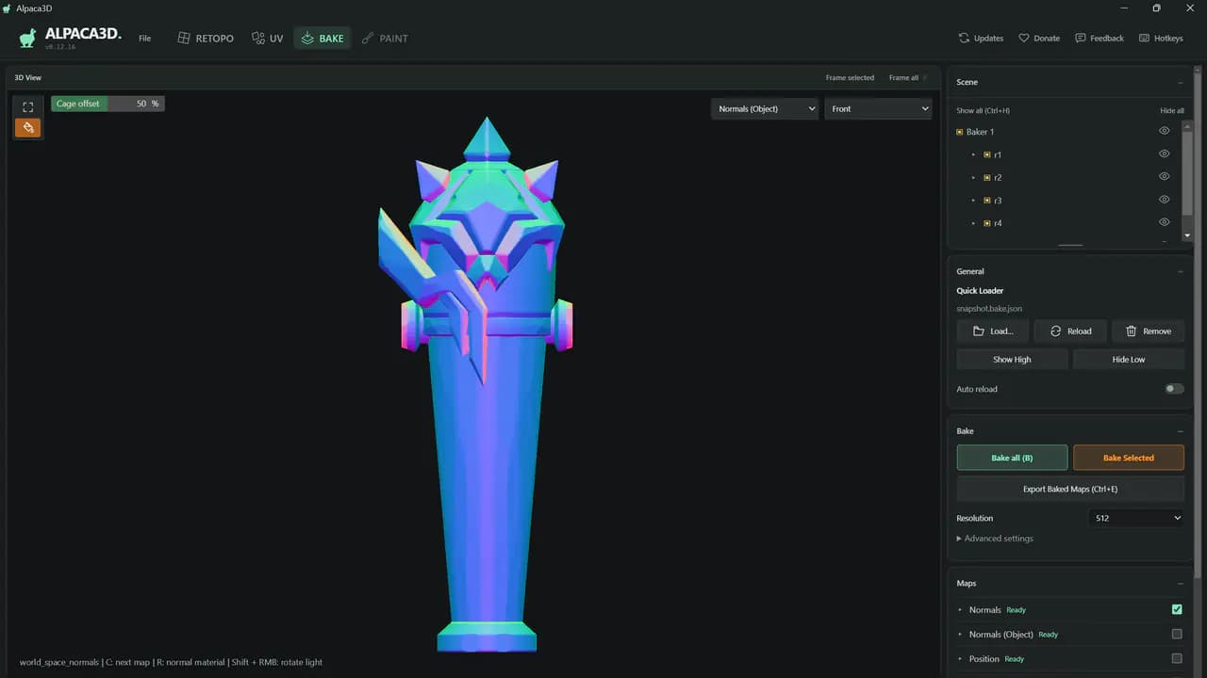Minimize the Bake panel
Viewport: 1207px width, 678px height.
click(1180, 431)
